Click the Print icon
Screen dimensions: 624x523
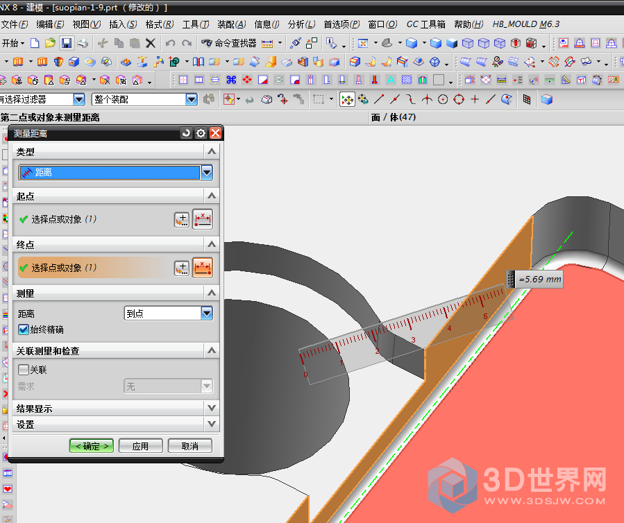(x=83, y=43)
